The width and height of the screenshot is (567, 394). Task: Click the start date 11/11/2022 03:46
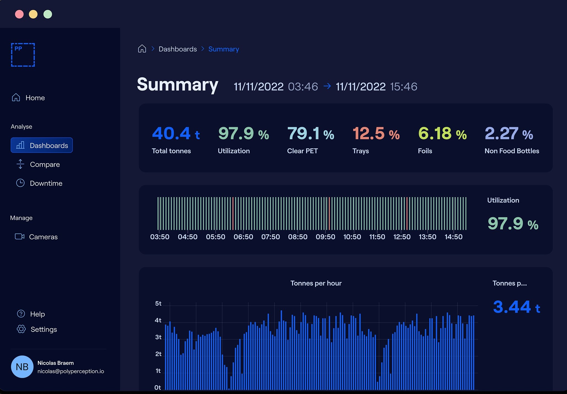[x=276, y=87]
